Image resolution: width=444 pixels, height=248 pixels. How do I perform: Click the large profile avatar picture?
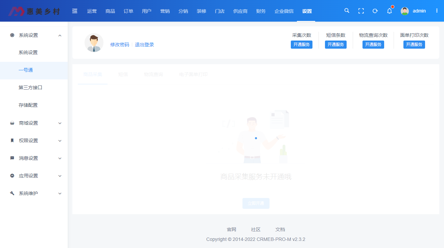tap(94, 43)
